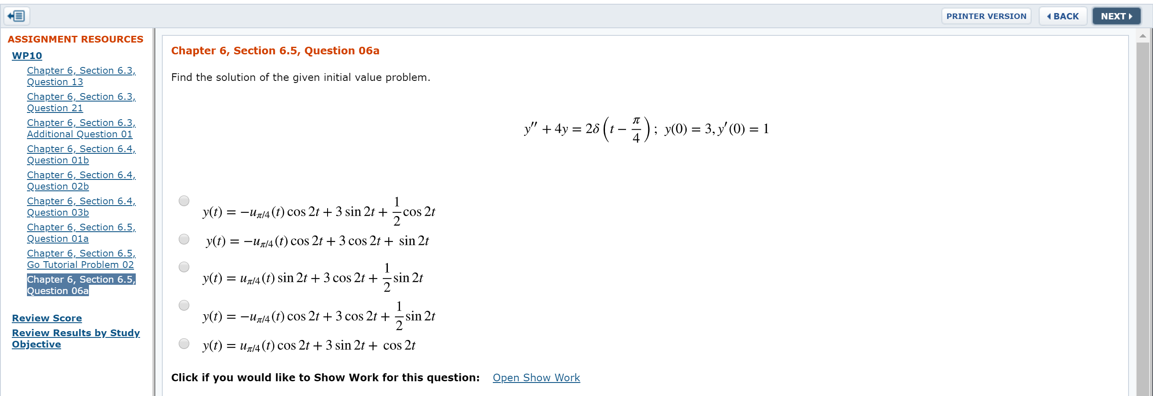Select third answer starting with positive u sin 2t
Screen dimensions: 1153x396
pos(184,267)
